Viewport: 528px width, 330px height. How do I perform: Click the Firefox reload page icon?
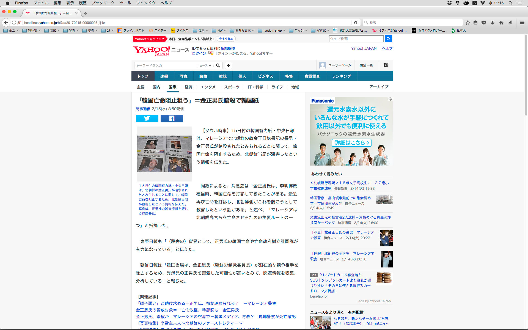pos(356,23)
